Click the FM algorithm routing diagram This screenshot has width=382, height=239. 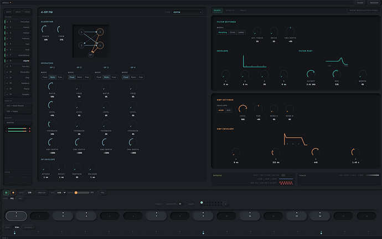click(x=91, y=41)
